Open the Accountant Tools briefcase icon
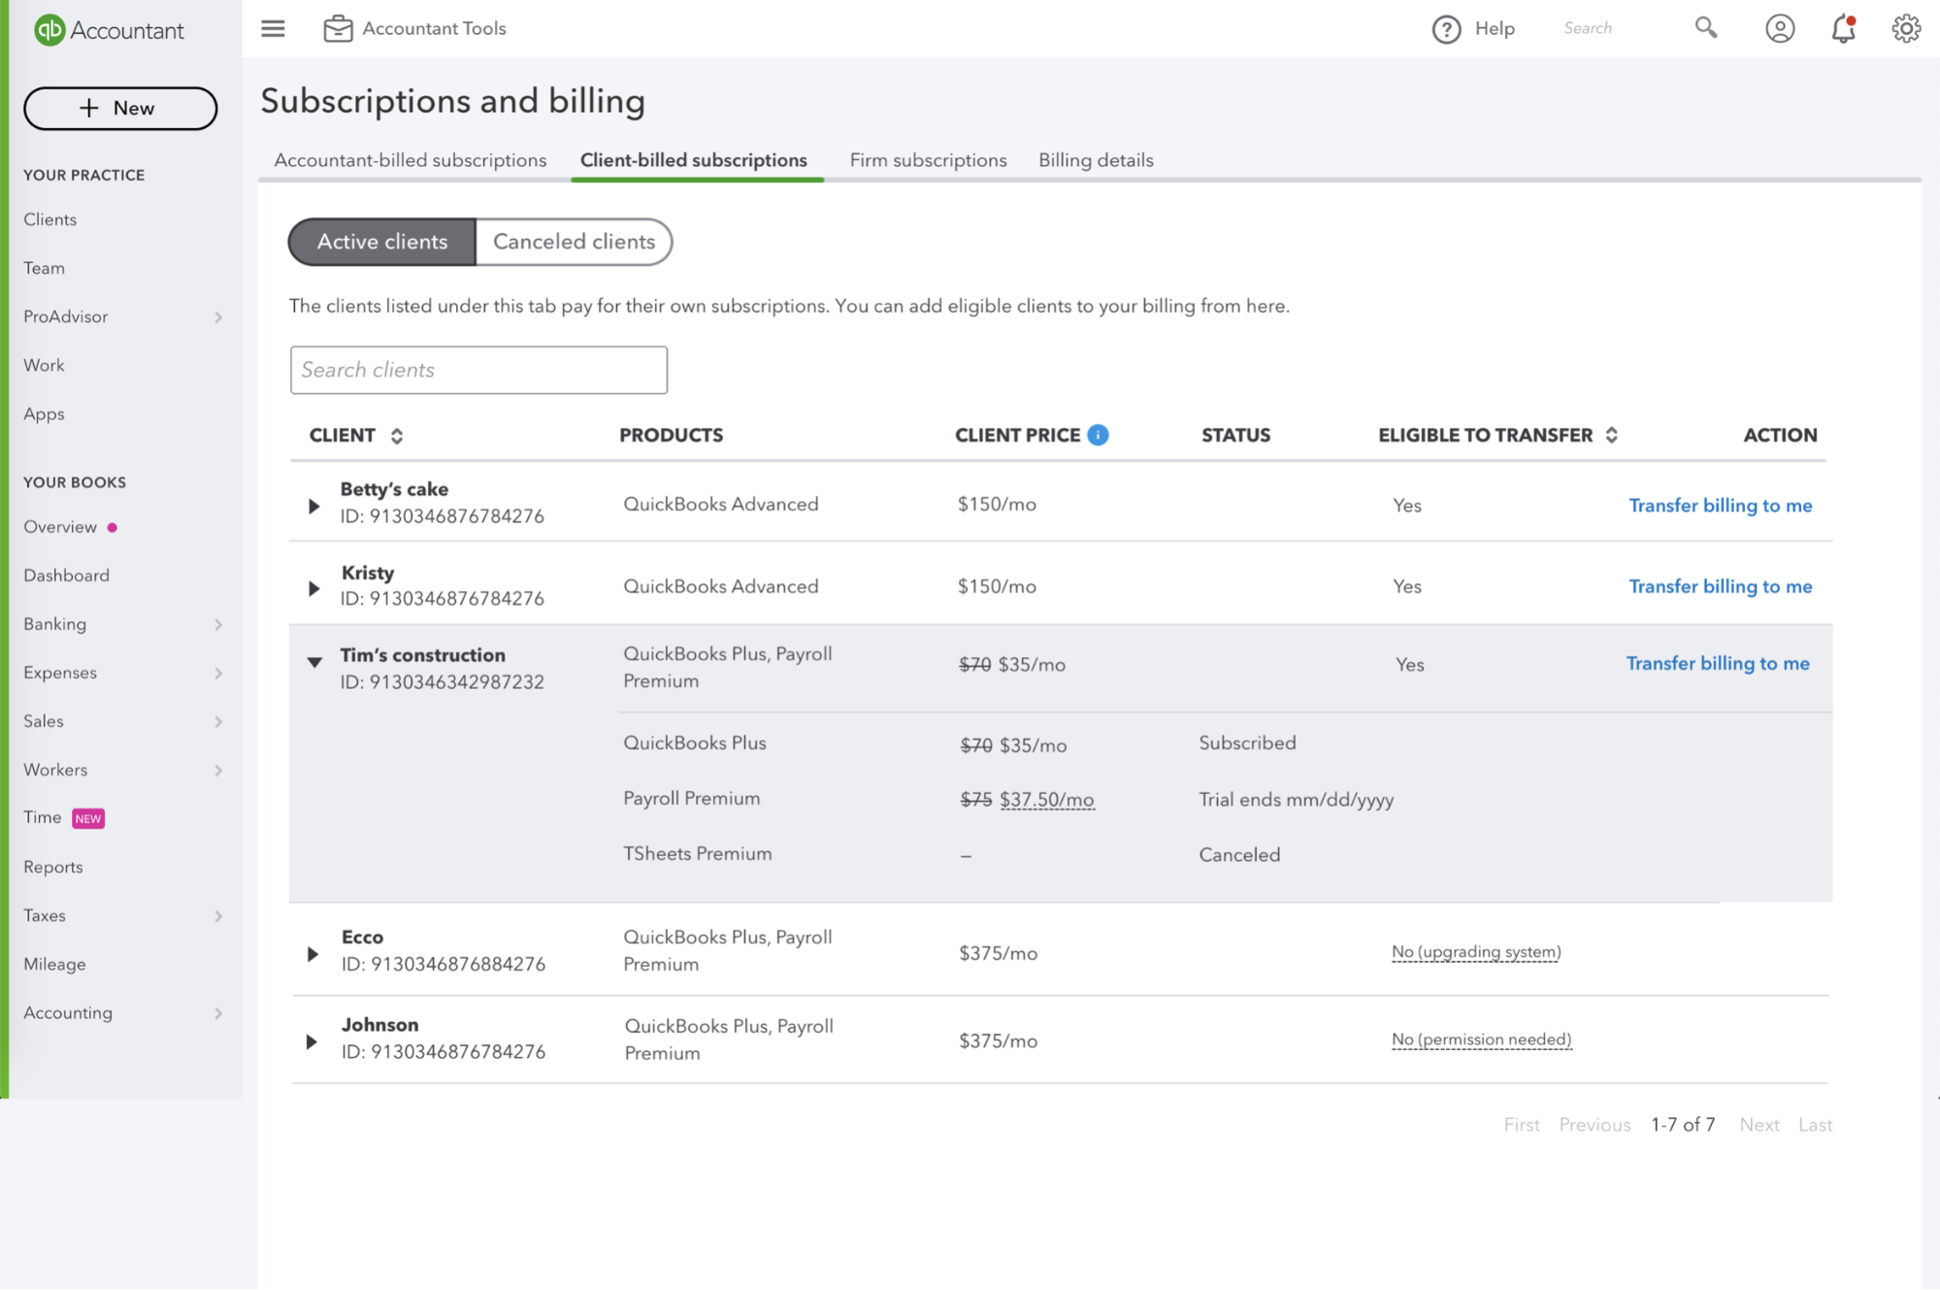 tap(338, 29)
